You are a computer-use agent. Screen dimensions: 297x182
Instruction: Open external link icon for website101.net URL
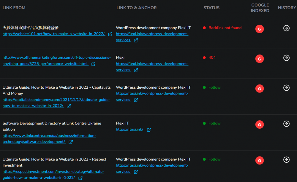(x=110, y=34)
